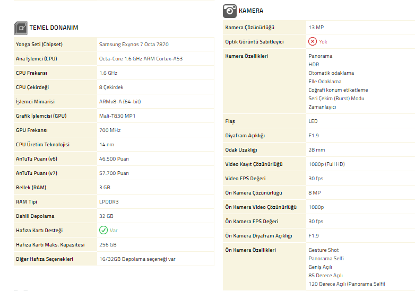Click the İşlemci Mimarisi label
The width and height of the screenshot is (415, 291).
(x=35, y=101)
